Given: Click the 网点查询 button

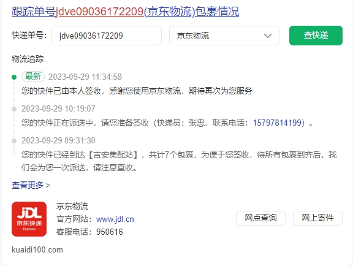Looking at the screenshot, I should click(260, 218).
